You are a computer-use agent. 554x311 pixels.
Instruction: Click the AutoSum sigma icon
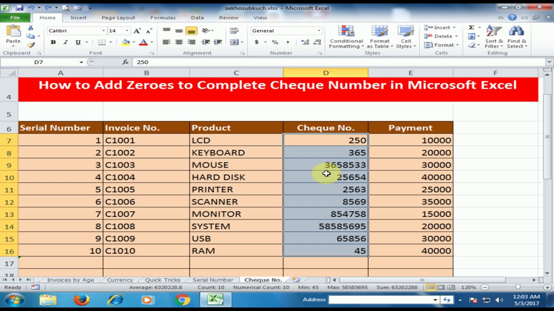coord(471,27)
